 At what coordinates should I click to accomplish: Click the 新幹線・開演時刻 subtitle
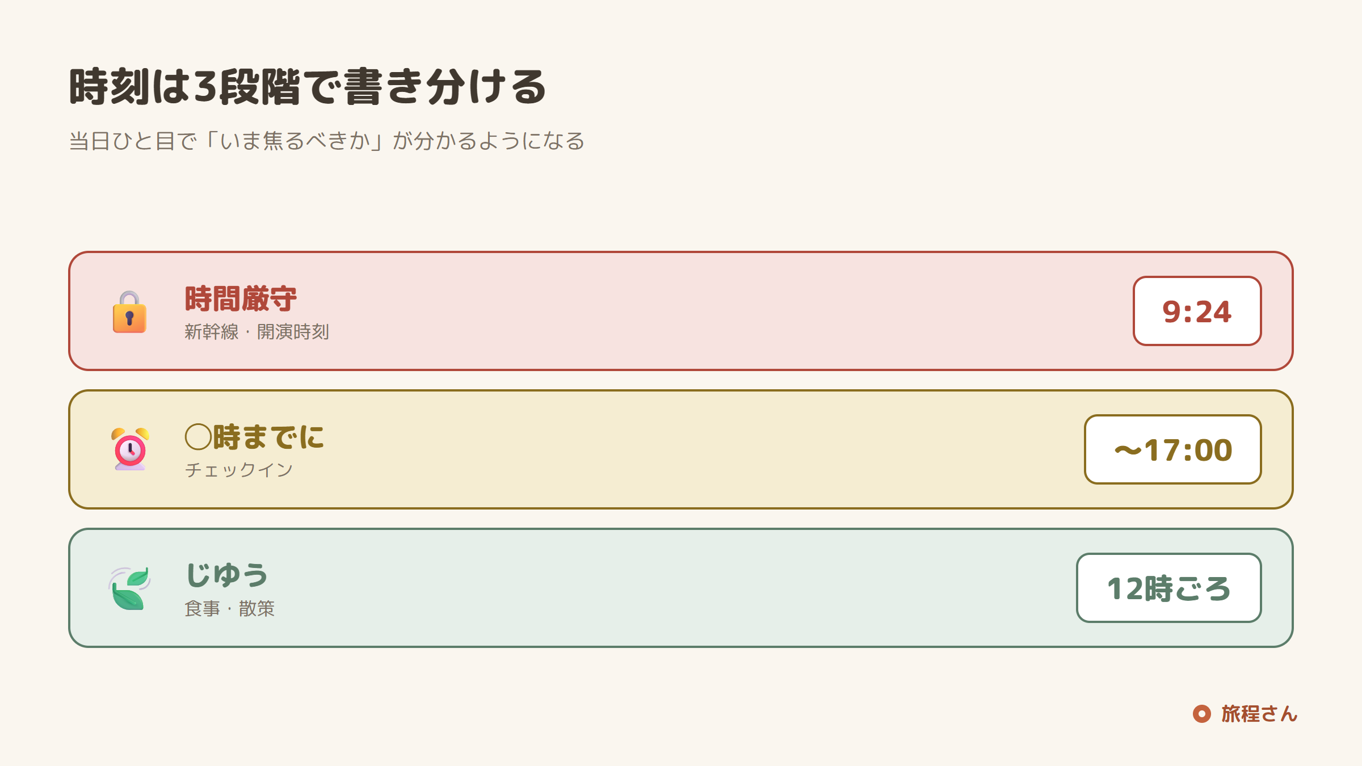257,332
